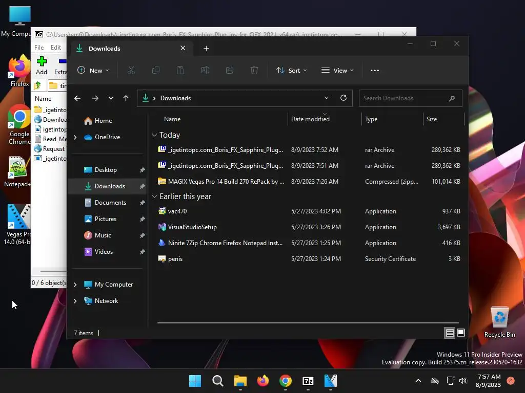Open Firefox desktop shortcut

[19, 70]
